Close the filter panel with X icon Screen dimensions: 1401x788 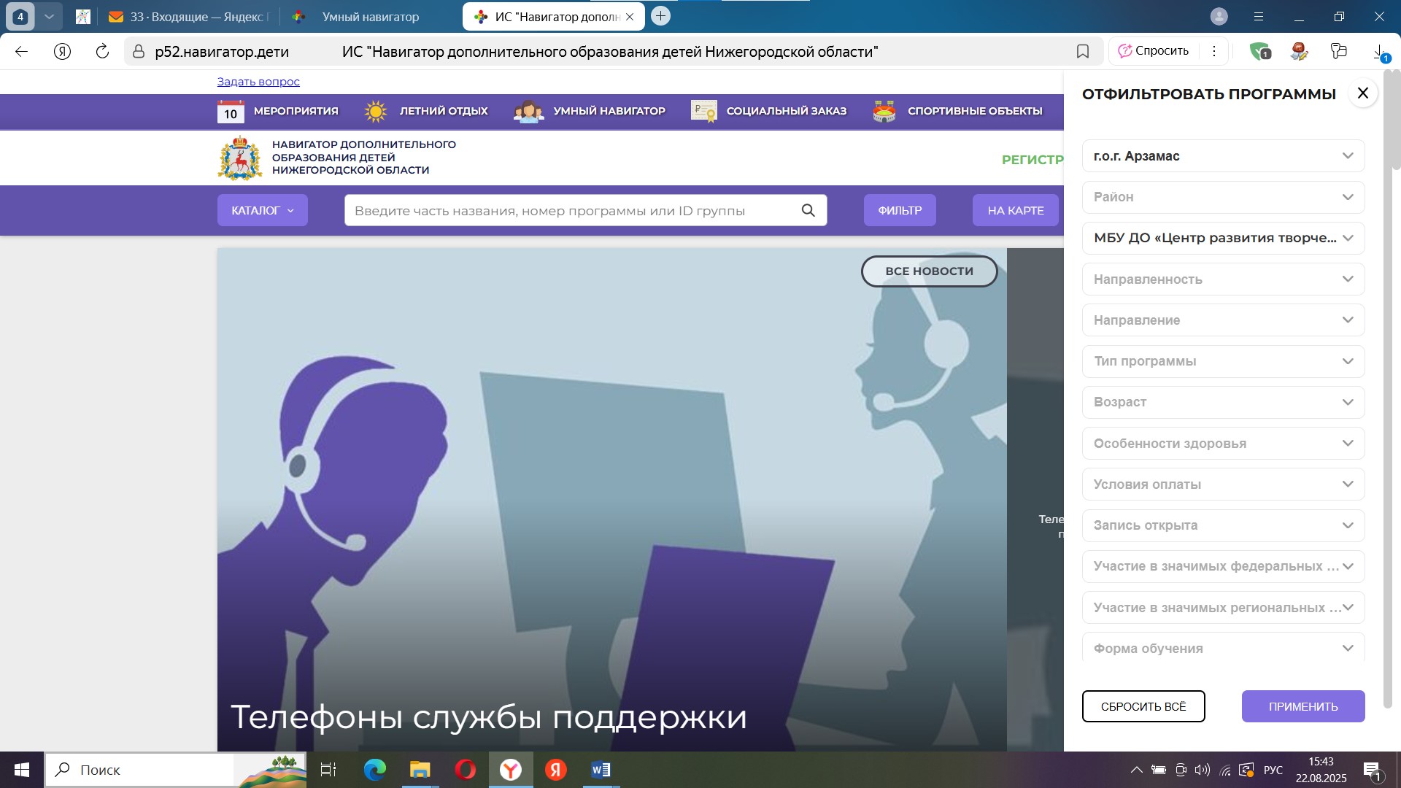pos(1362,93)
